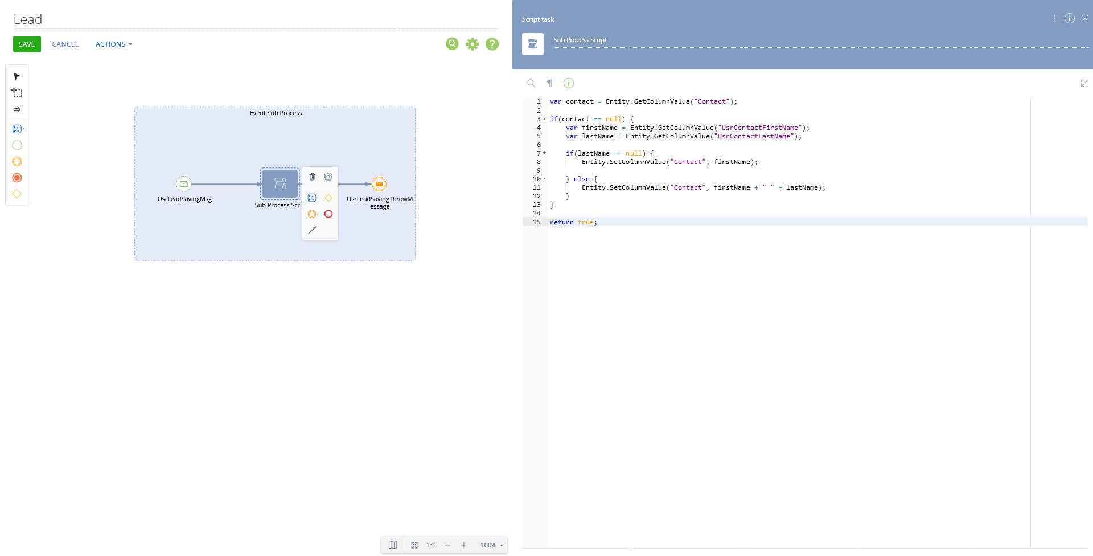Image resolution: width=1093 pixels, height=556 pixels.
Task: Collapse code fold at line 7
Action: pyautogui.click(x=544, y=153)
